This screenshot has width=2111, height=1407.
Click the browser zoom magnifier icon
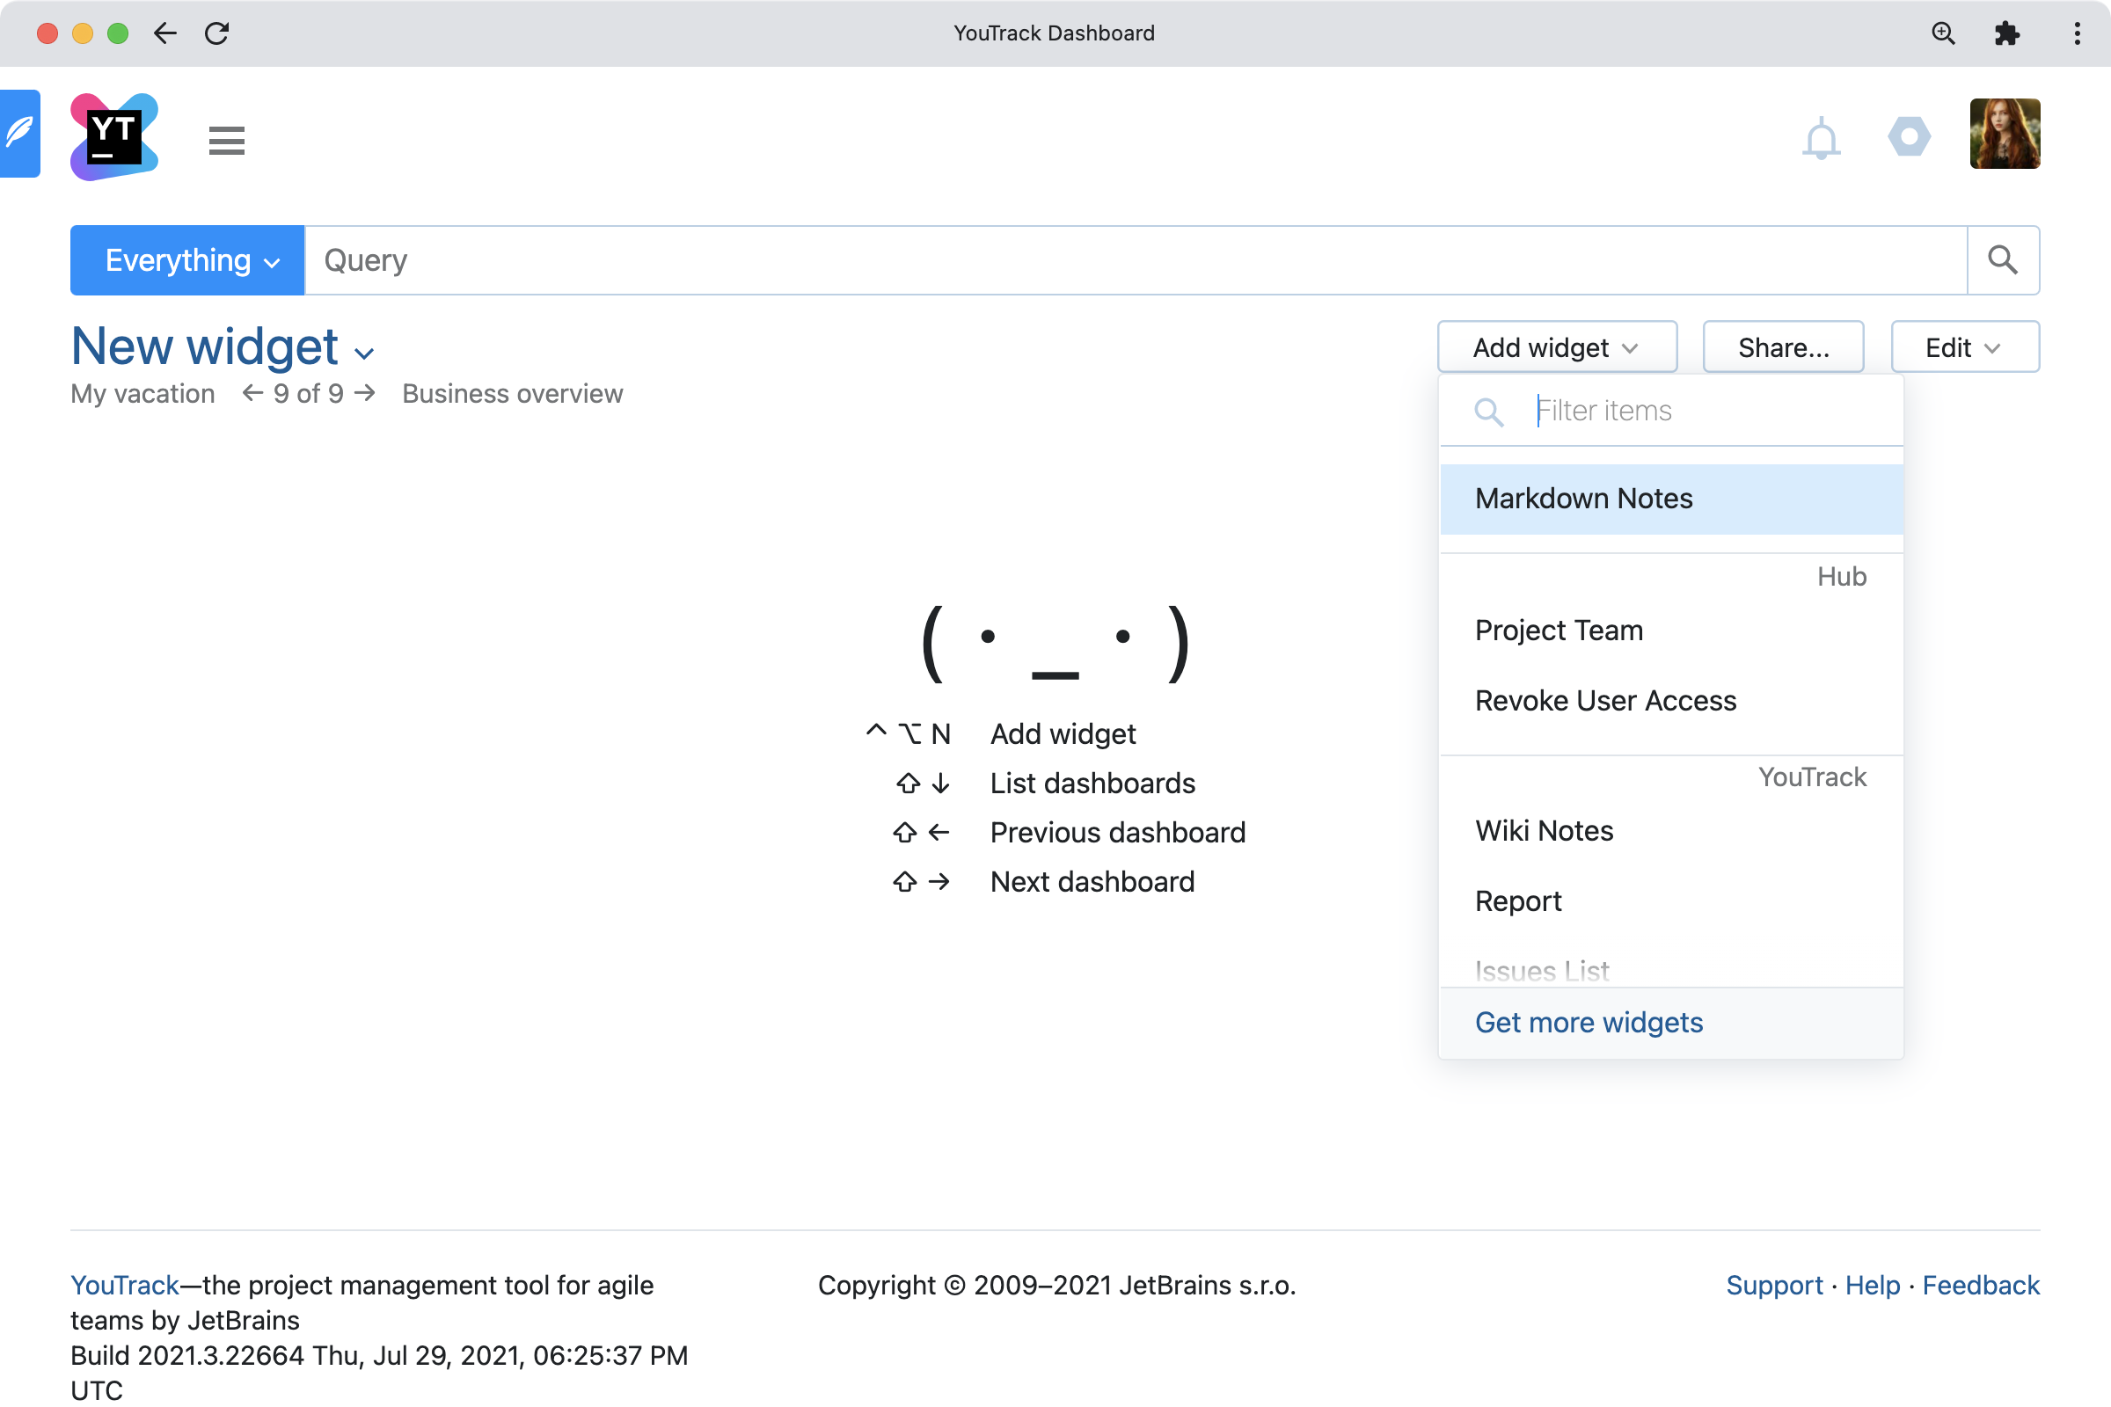[1943, 33]
